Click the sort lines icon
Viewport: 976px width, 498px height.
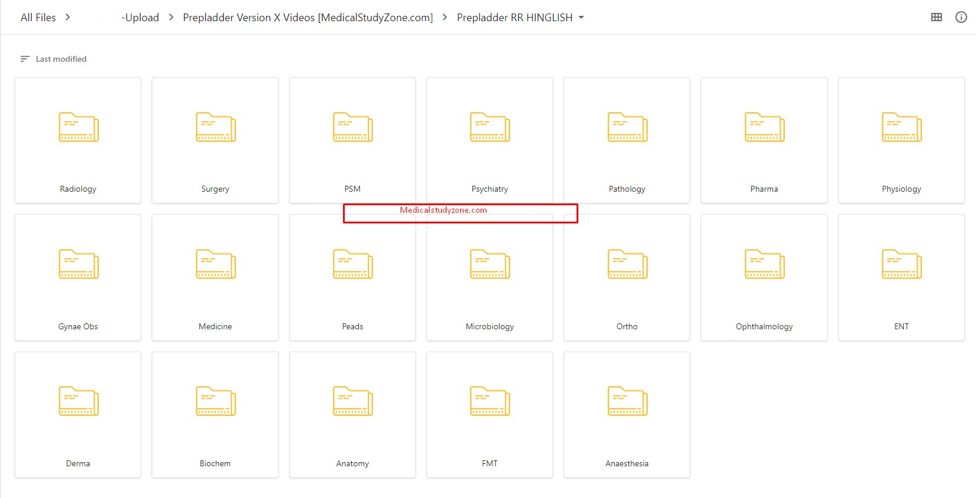(25, 59)
